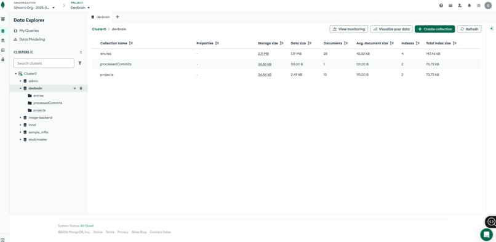496x242 pixels.
Task: Focus the Search clusters field
Action: [x=44, y=63]
